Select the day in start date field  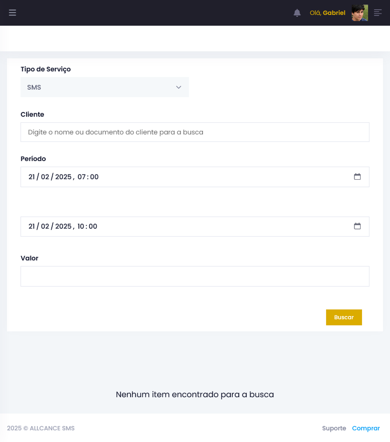pos(32,177)
